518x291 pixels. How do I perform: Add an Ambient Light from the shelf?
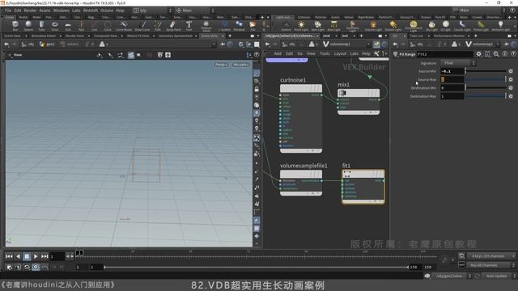click(x=500, y=26)
